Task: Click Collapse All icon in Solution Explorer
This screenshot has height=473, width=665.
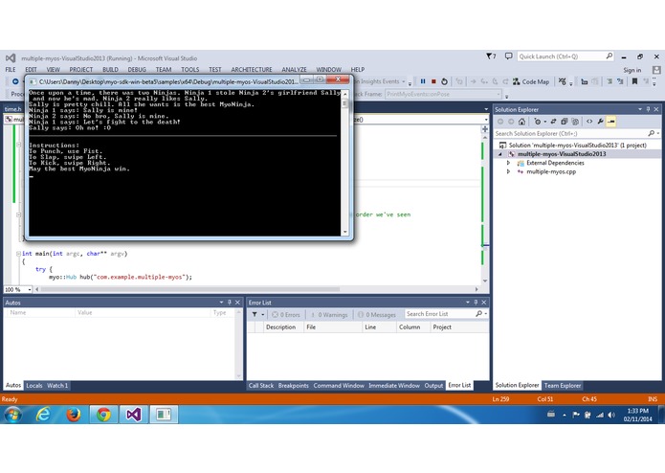Action: click(x=564, y=122)
